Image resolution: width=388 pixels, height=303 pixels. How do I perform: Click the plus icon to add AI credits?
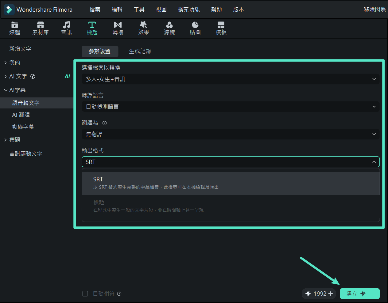(331, 294)
